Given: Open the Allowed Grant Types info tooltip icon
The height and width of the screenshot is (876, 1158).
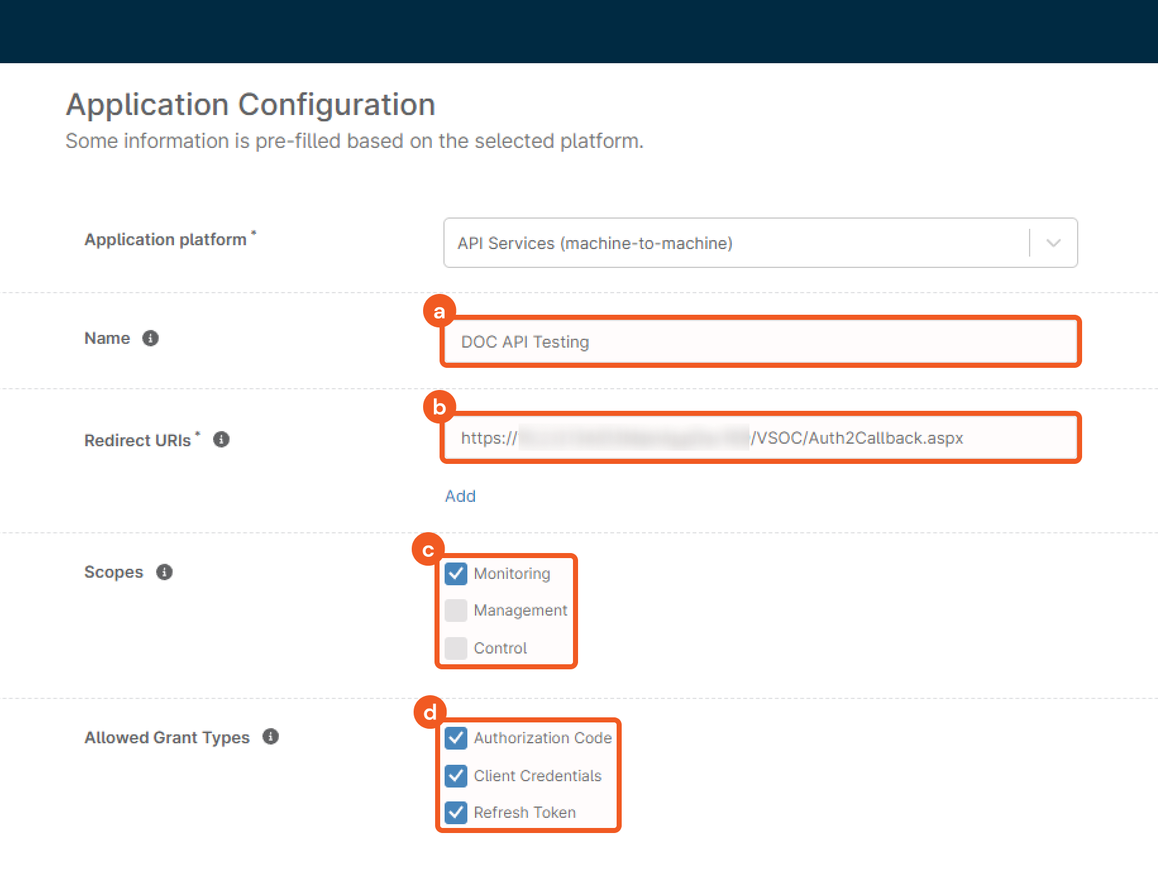Looking at the screenshot, I should (x=271, y=736).
